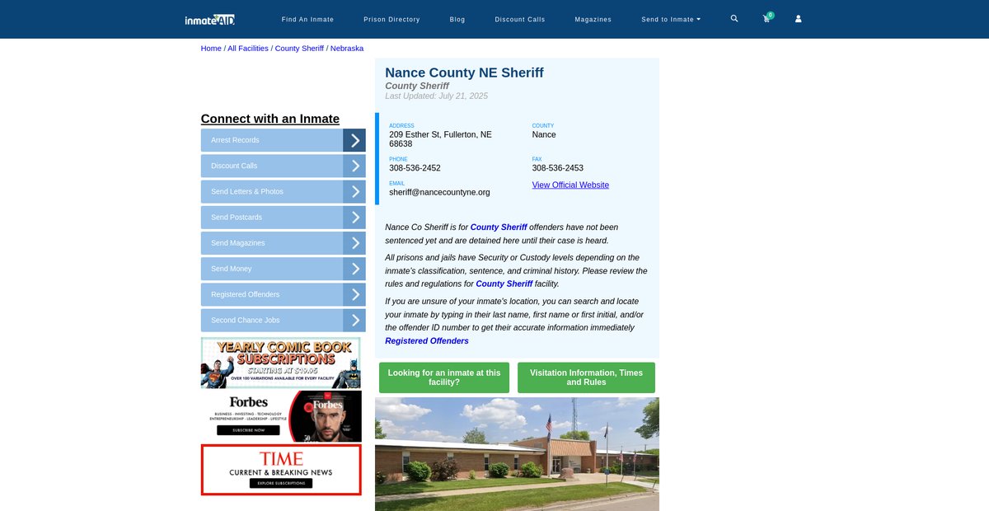Open the Forbes subscription banner
The width and height of the screenshot is (989, 511).
pos(281,416)
